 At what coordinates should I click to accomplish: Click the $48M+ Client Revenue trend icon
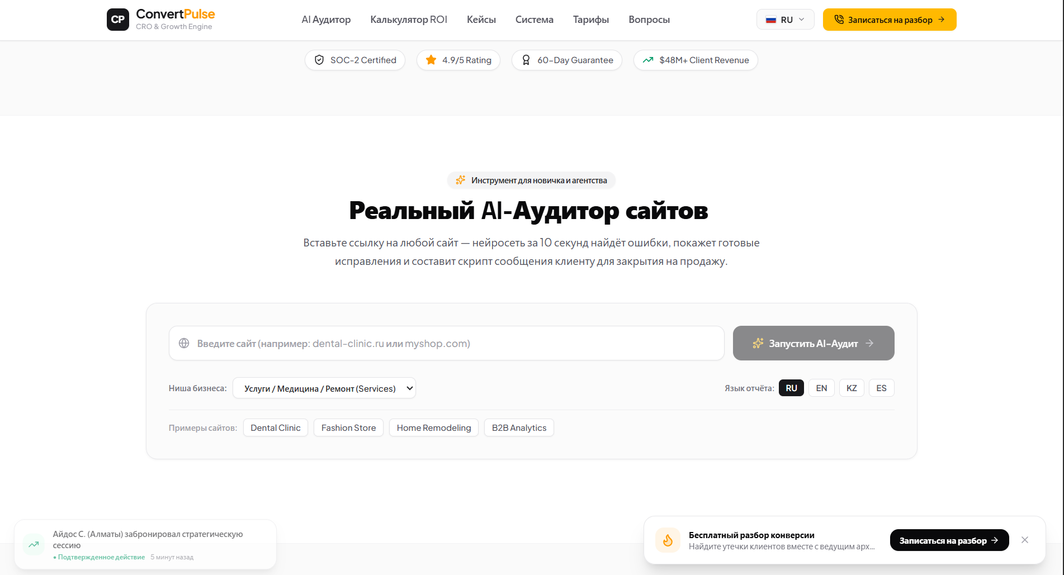[648, 60]
